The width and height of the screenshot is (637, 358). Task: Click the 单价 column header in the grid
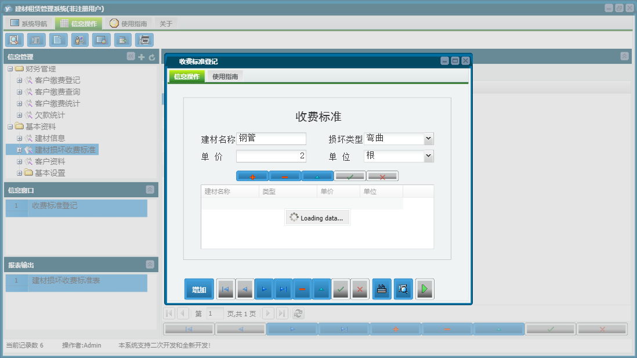pos(338,191)
